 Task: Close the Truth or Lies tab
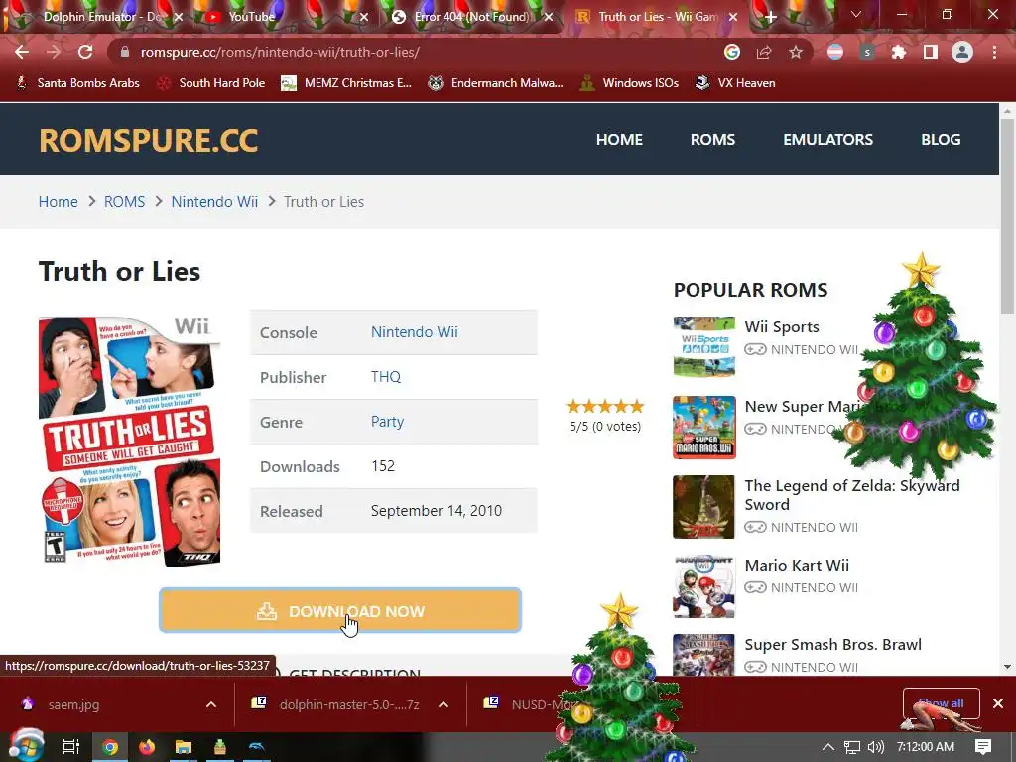733,17
